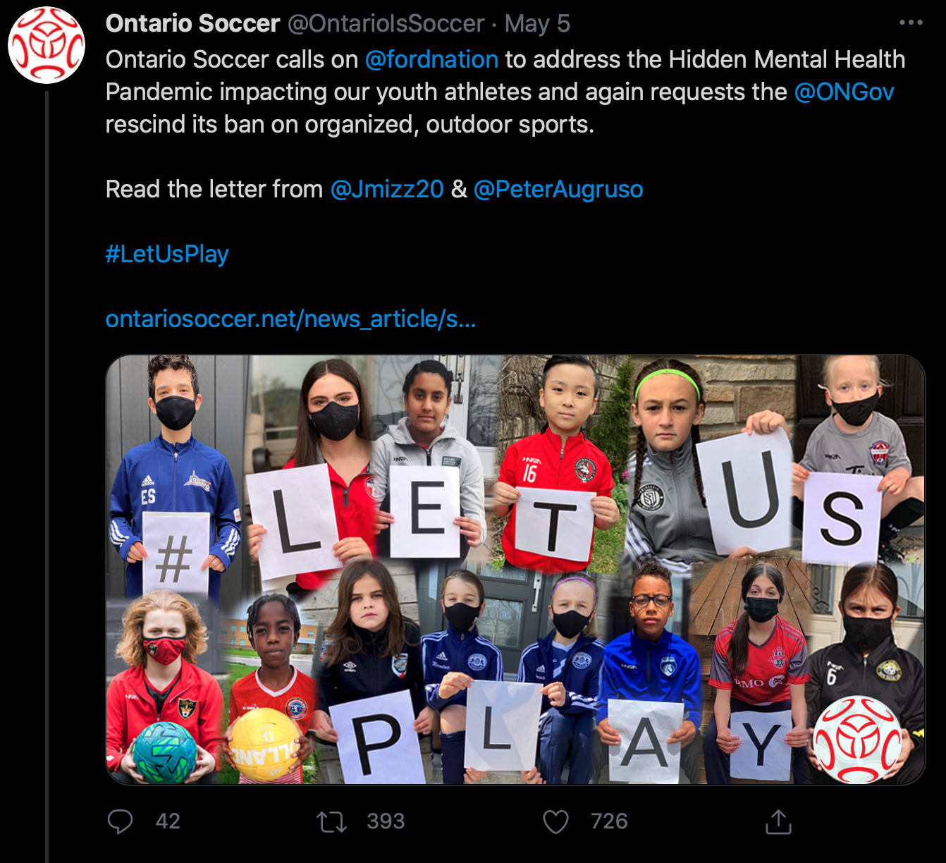
Task: Click the tweet body text to expand
Action: (505, 92)
